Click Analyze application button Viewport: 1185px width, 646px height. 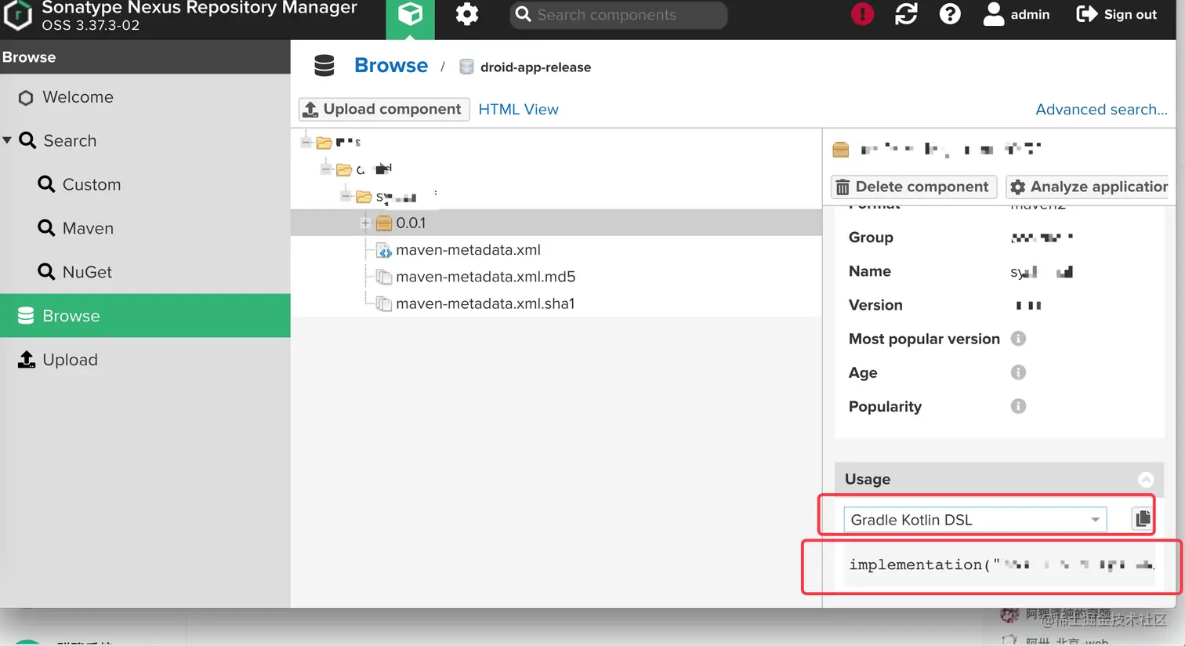[1088, 187]
